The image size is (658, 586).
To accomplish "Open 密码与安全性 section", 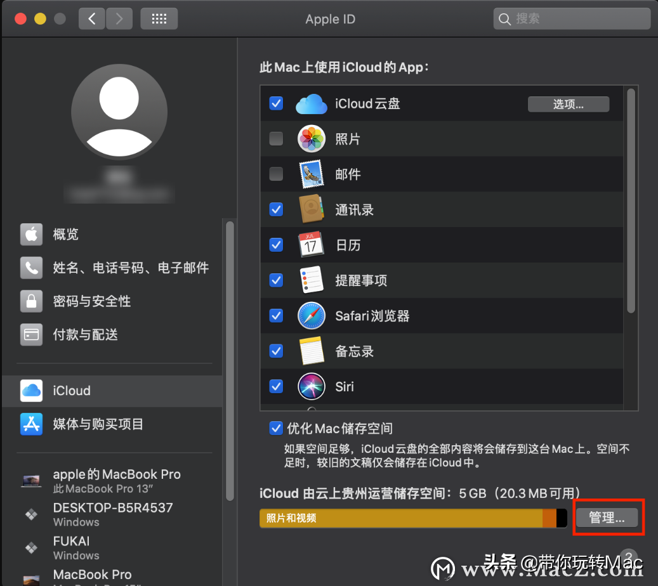I will click(x=114, y=301).
